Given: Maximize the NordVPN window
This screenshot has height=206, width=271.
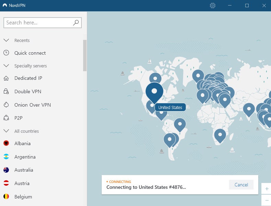Looking at the screenshot, I should (x=247, y=6).
